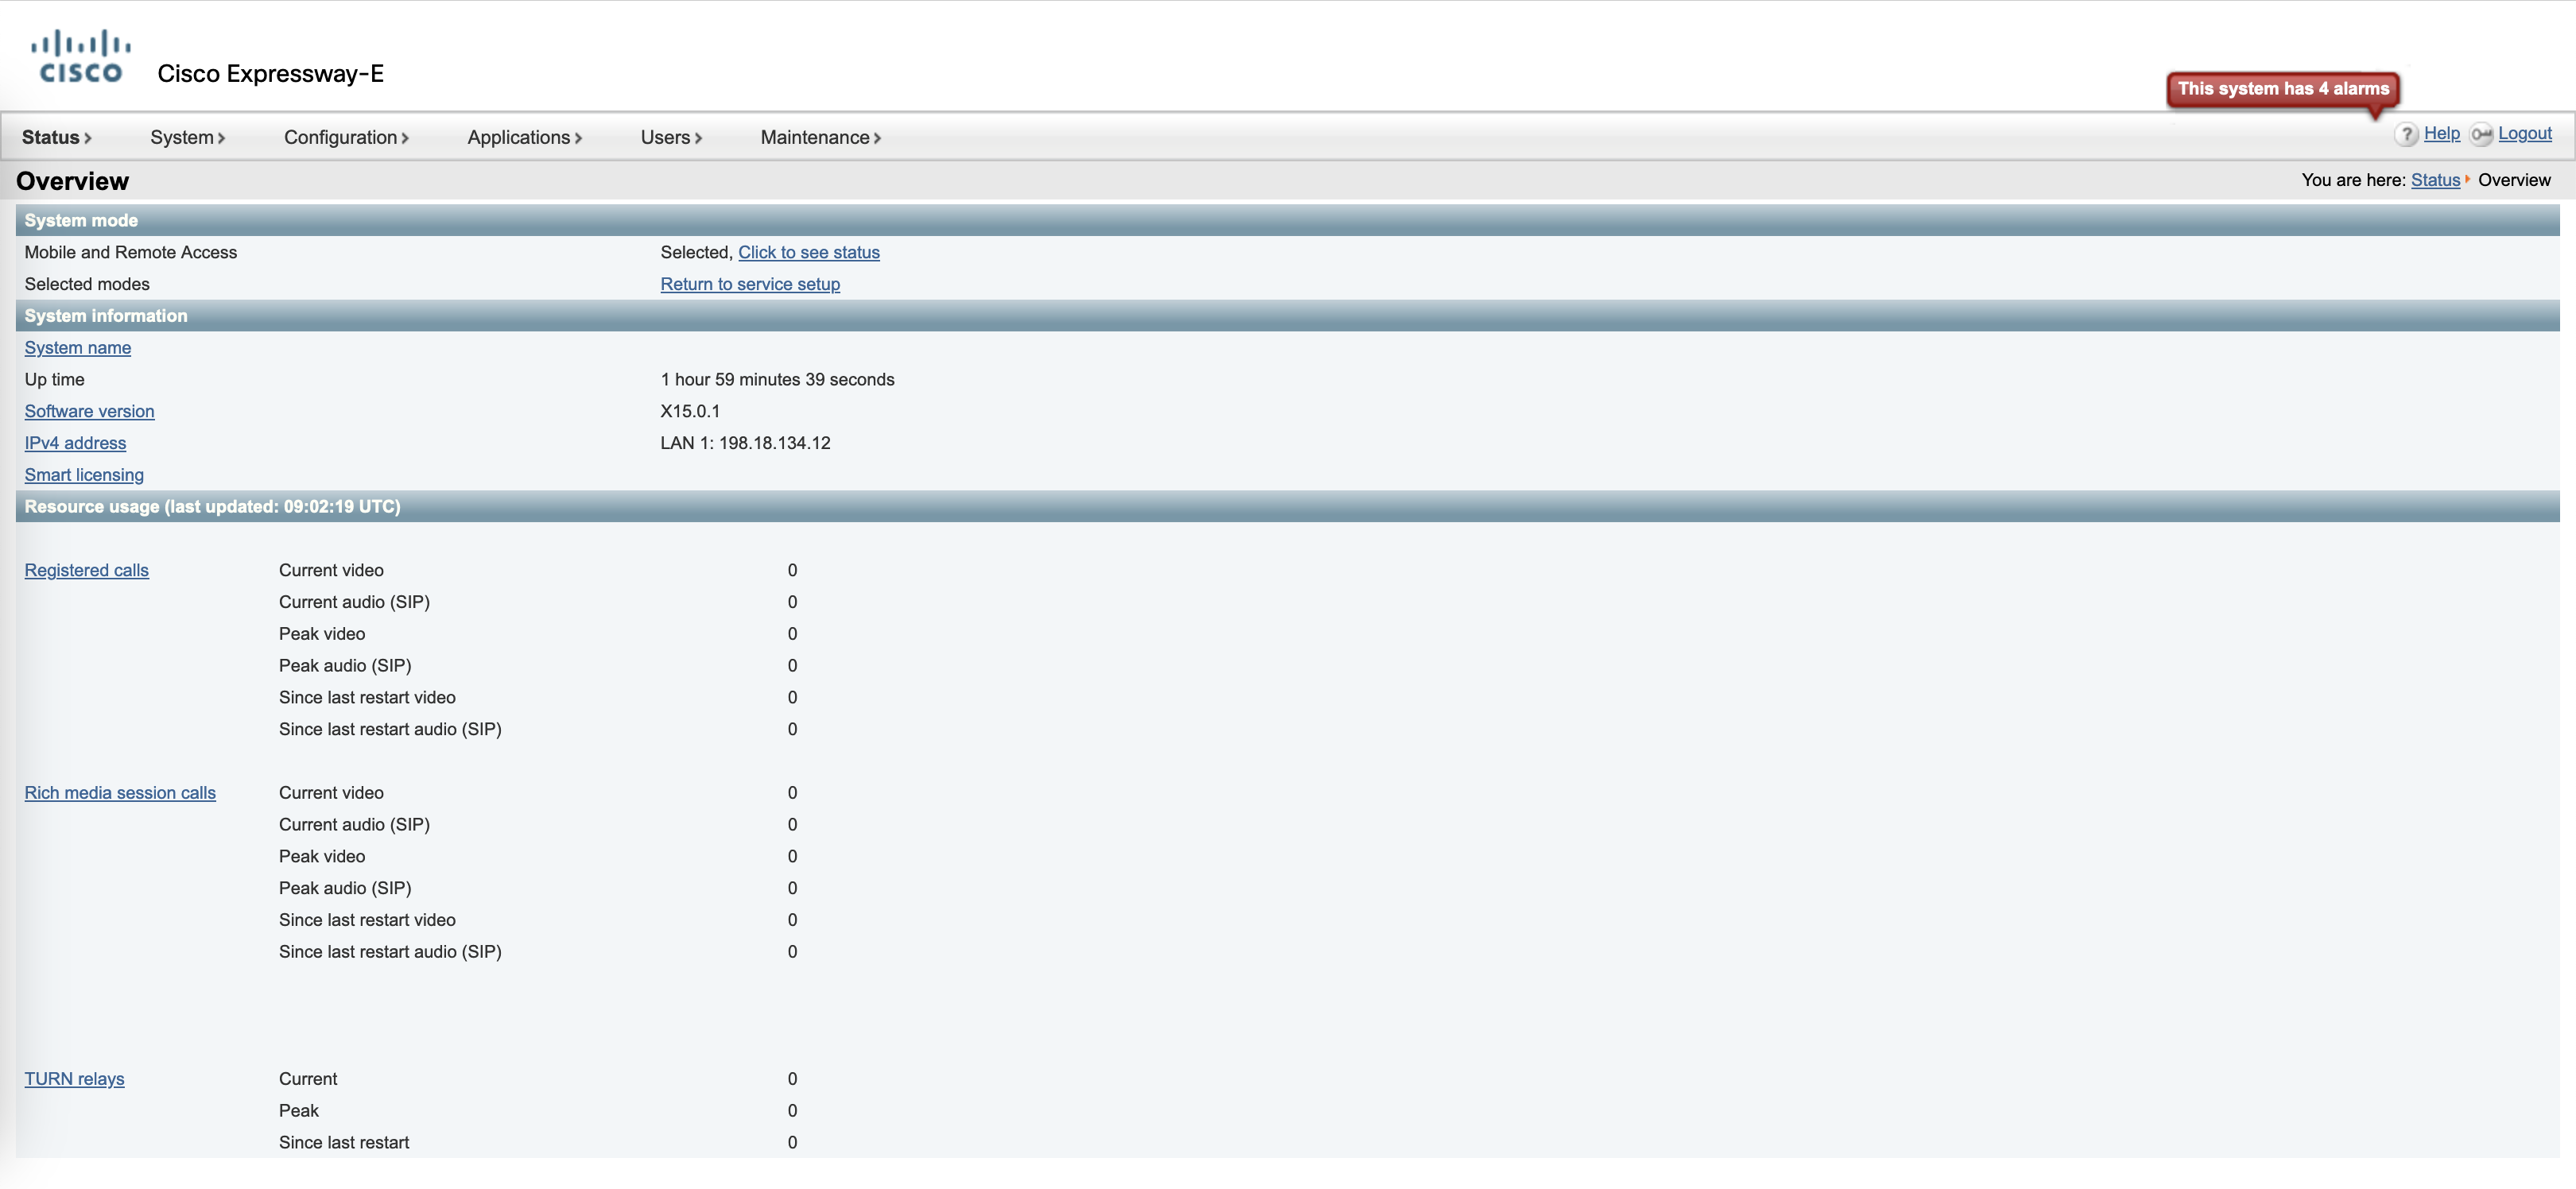2576x1189 pixels.
Task: Open the Smart licensing link
Action: coord(84,476)
